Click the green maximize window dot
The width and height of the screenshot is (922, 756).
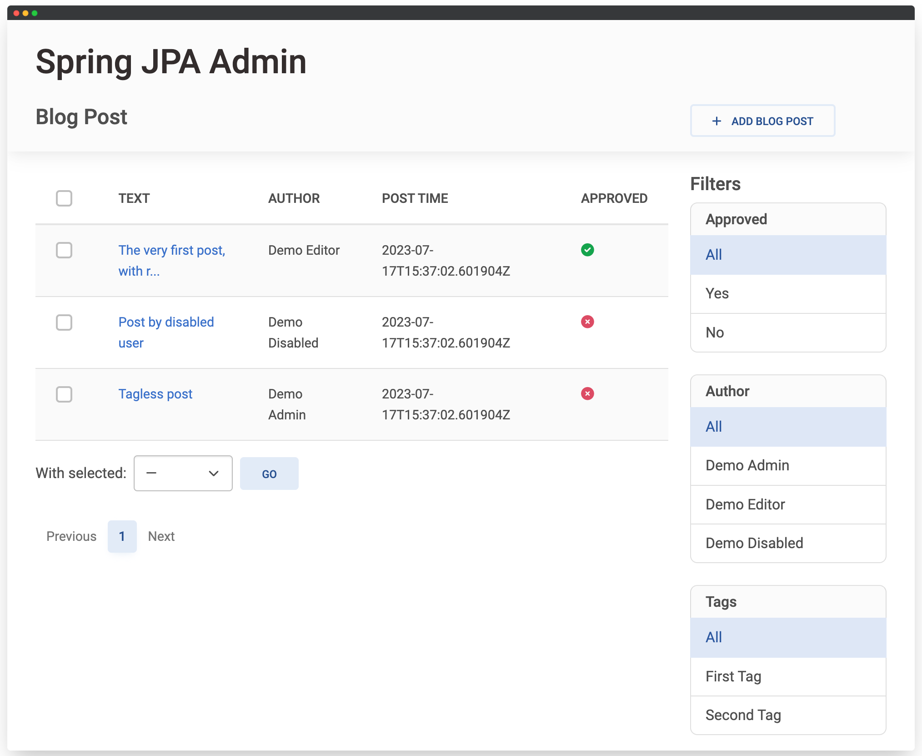coord(35,13)
